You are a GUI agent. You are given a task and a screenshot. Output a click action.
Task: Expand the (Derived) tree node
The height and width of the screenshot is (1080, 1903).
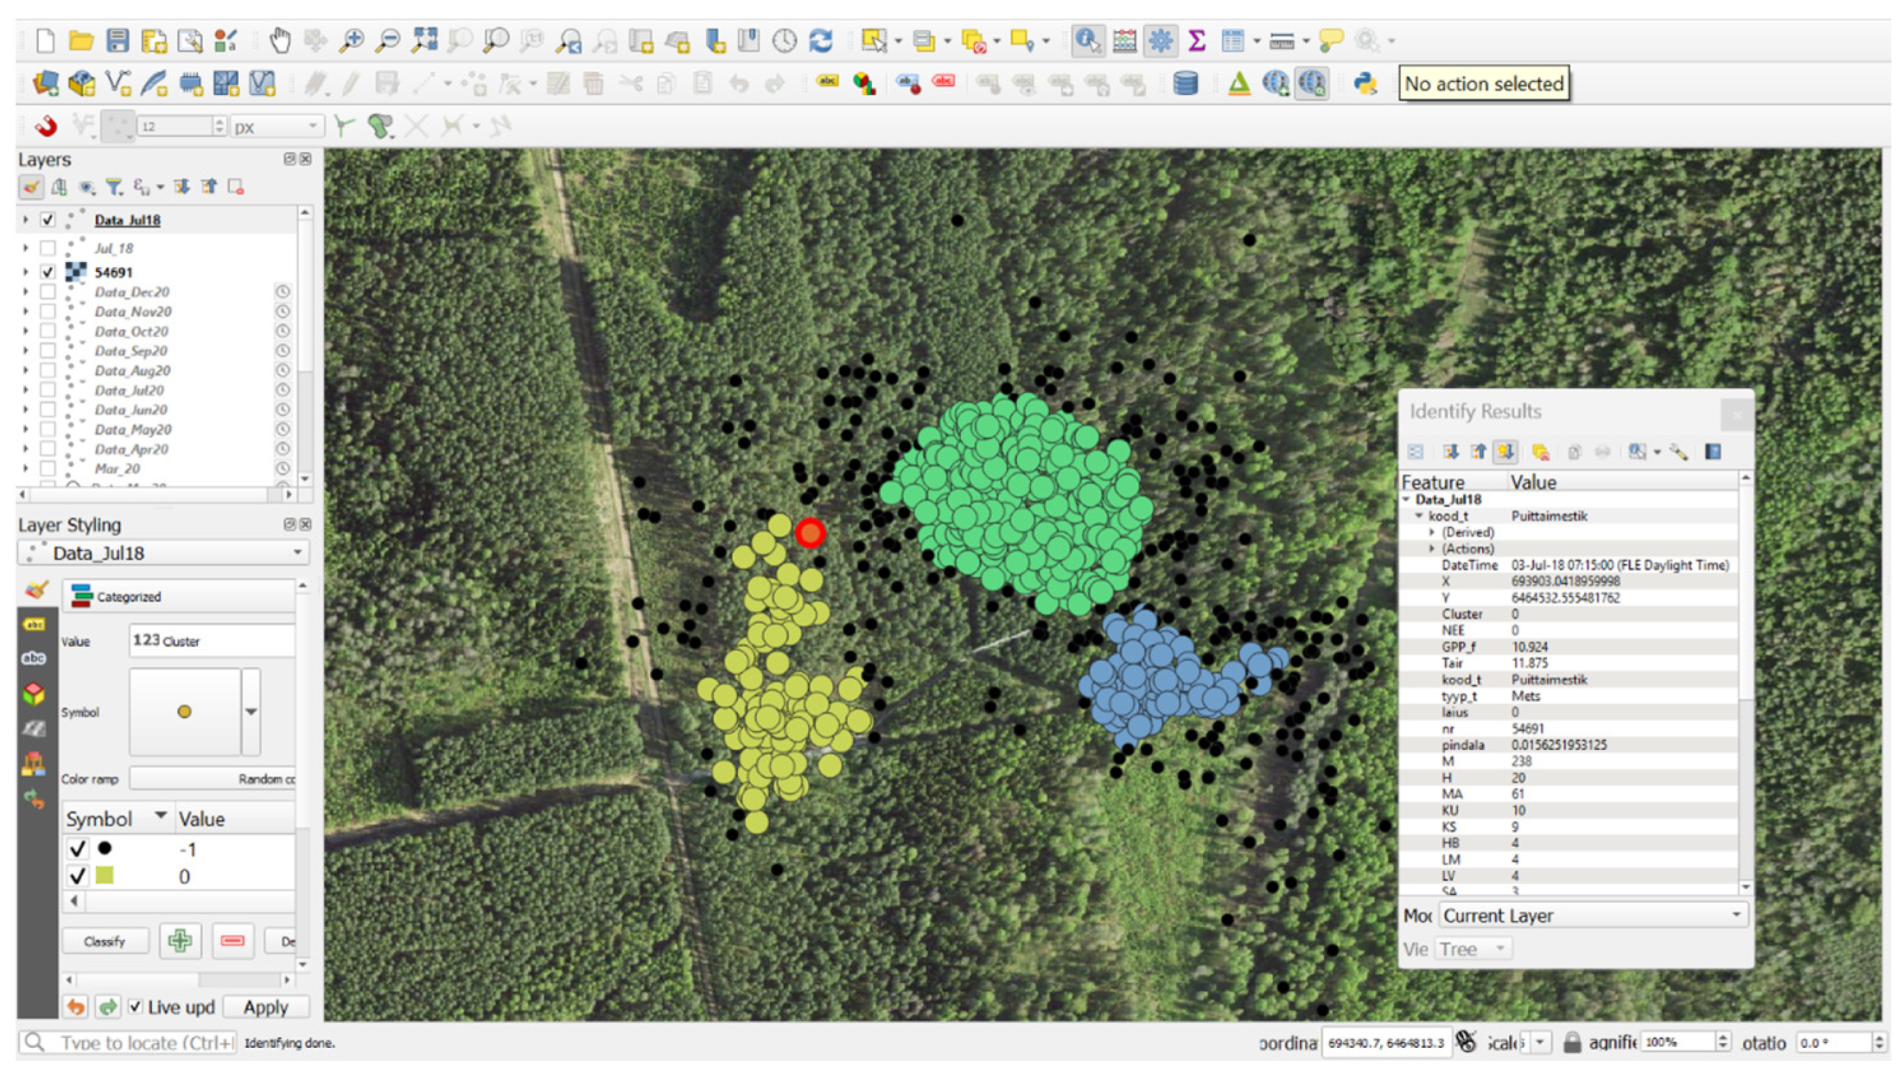[1432, 533]
